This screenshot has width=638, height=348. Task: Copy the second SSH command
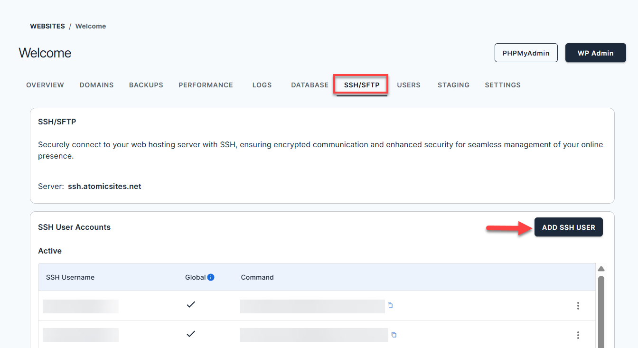click(x=394, y=335)
